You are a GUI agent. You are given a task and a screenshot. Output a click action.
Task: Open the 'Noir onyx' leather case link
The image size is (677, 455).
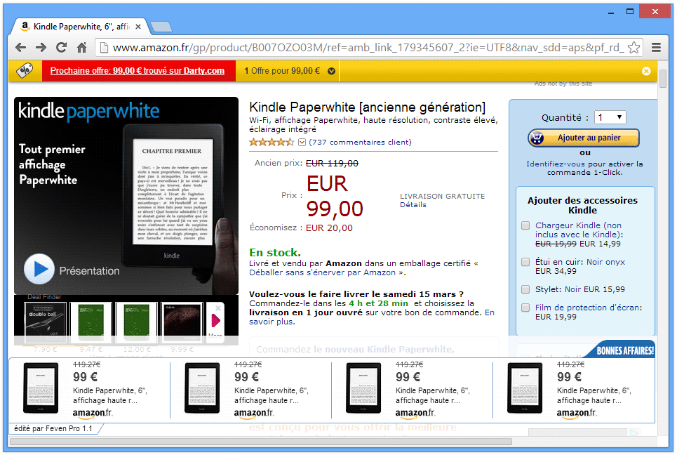(x=605, y=262)
